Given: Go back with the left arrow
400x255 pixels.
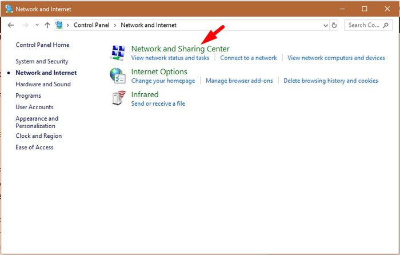Looking at the screenshot, I should pyautogui.click(x=11, y=25).
